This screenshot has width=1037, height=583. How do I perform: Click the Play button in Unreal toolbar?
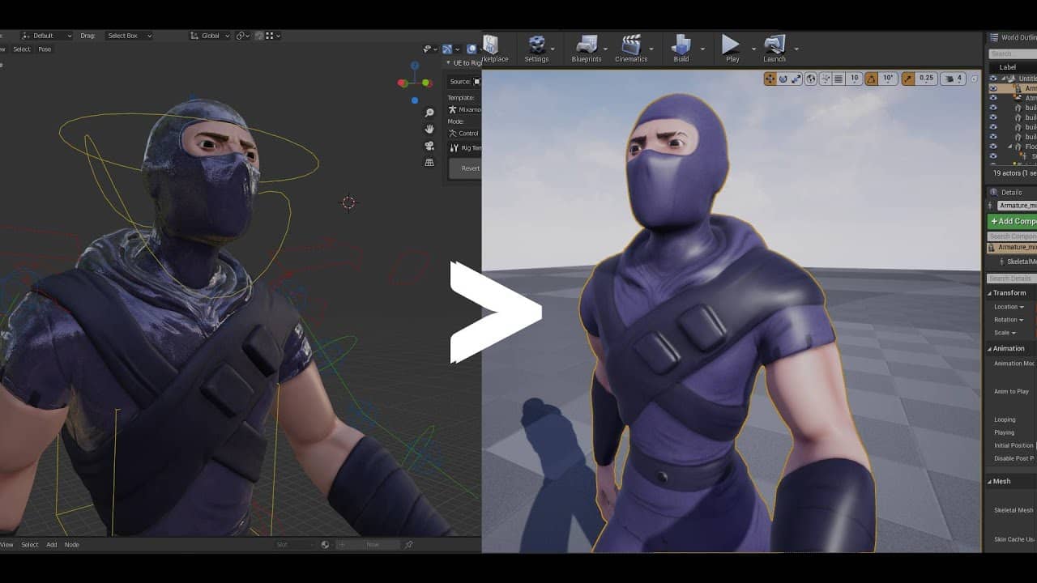coord(731,46)
